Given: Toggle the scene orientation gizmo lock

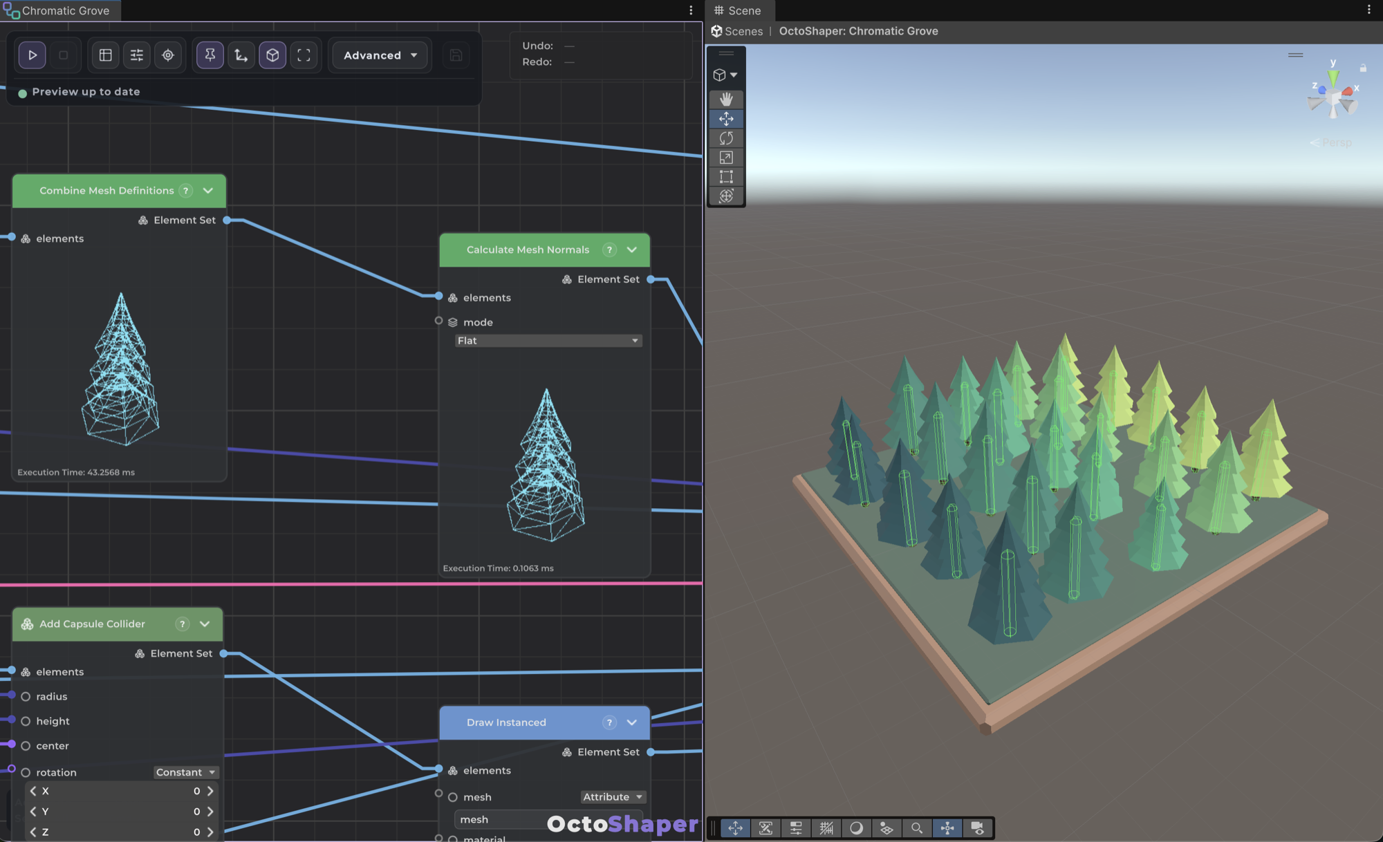Looking at the screenshot, I should point(1363,68).
